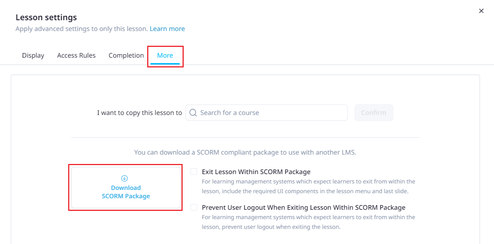
Task: Click the Prevent User Logout label text
Action: click(303, 208)
